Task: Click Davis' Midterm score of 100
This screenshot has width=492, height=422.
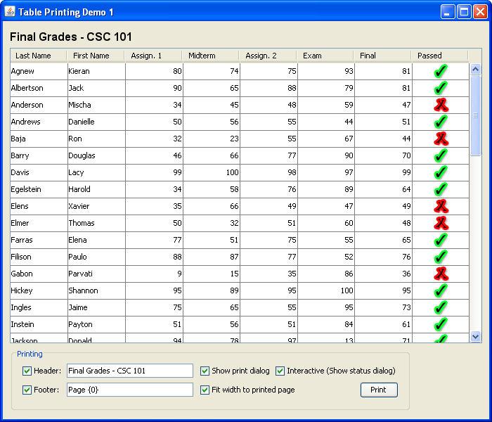Action: point(211,173)
